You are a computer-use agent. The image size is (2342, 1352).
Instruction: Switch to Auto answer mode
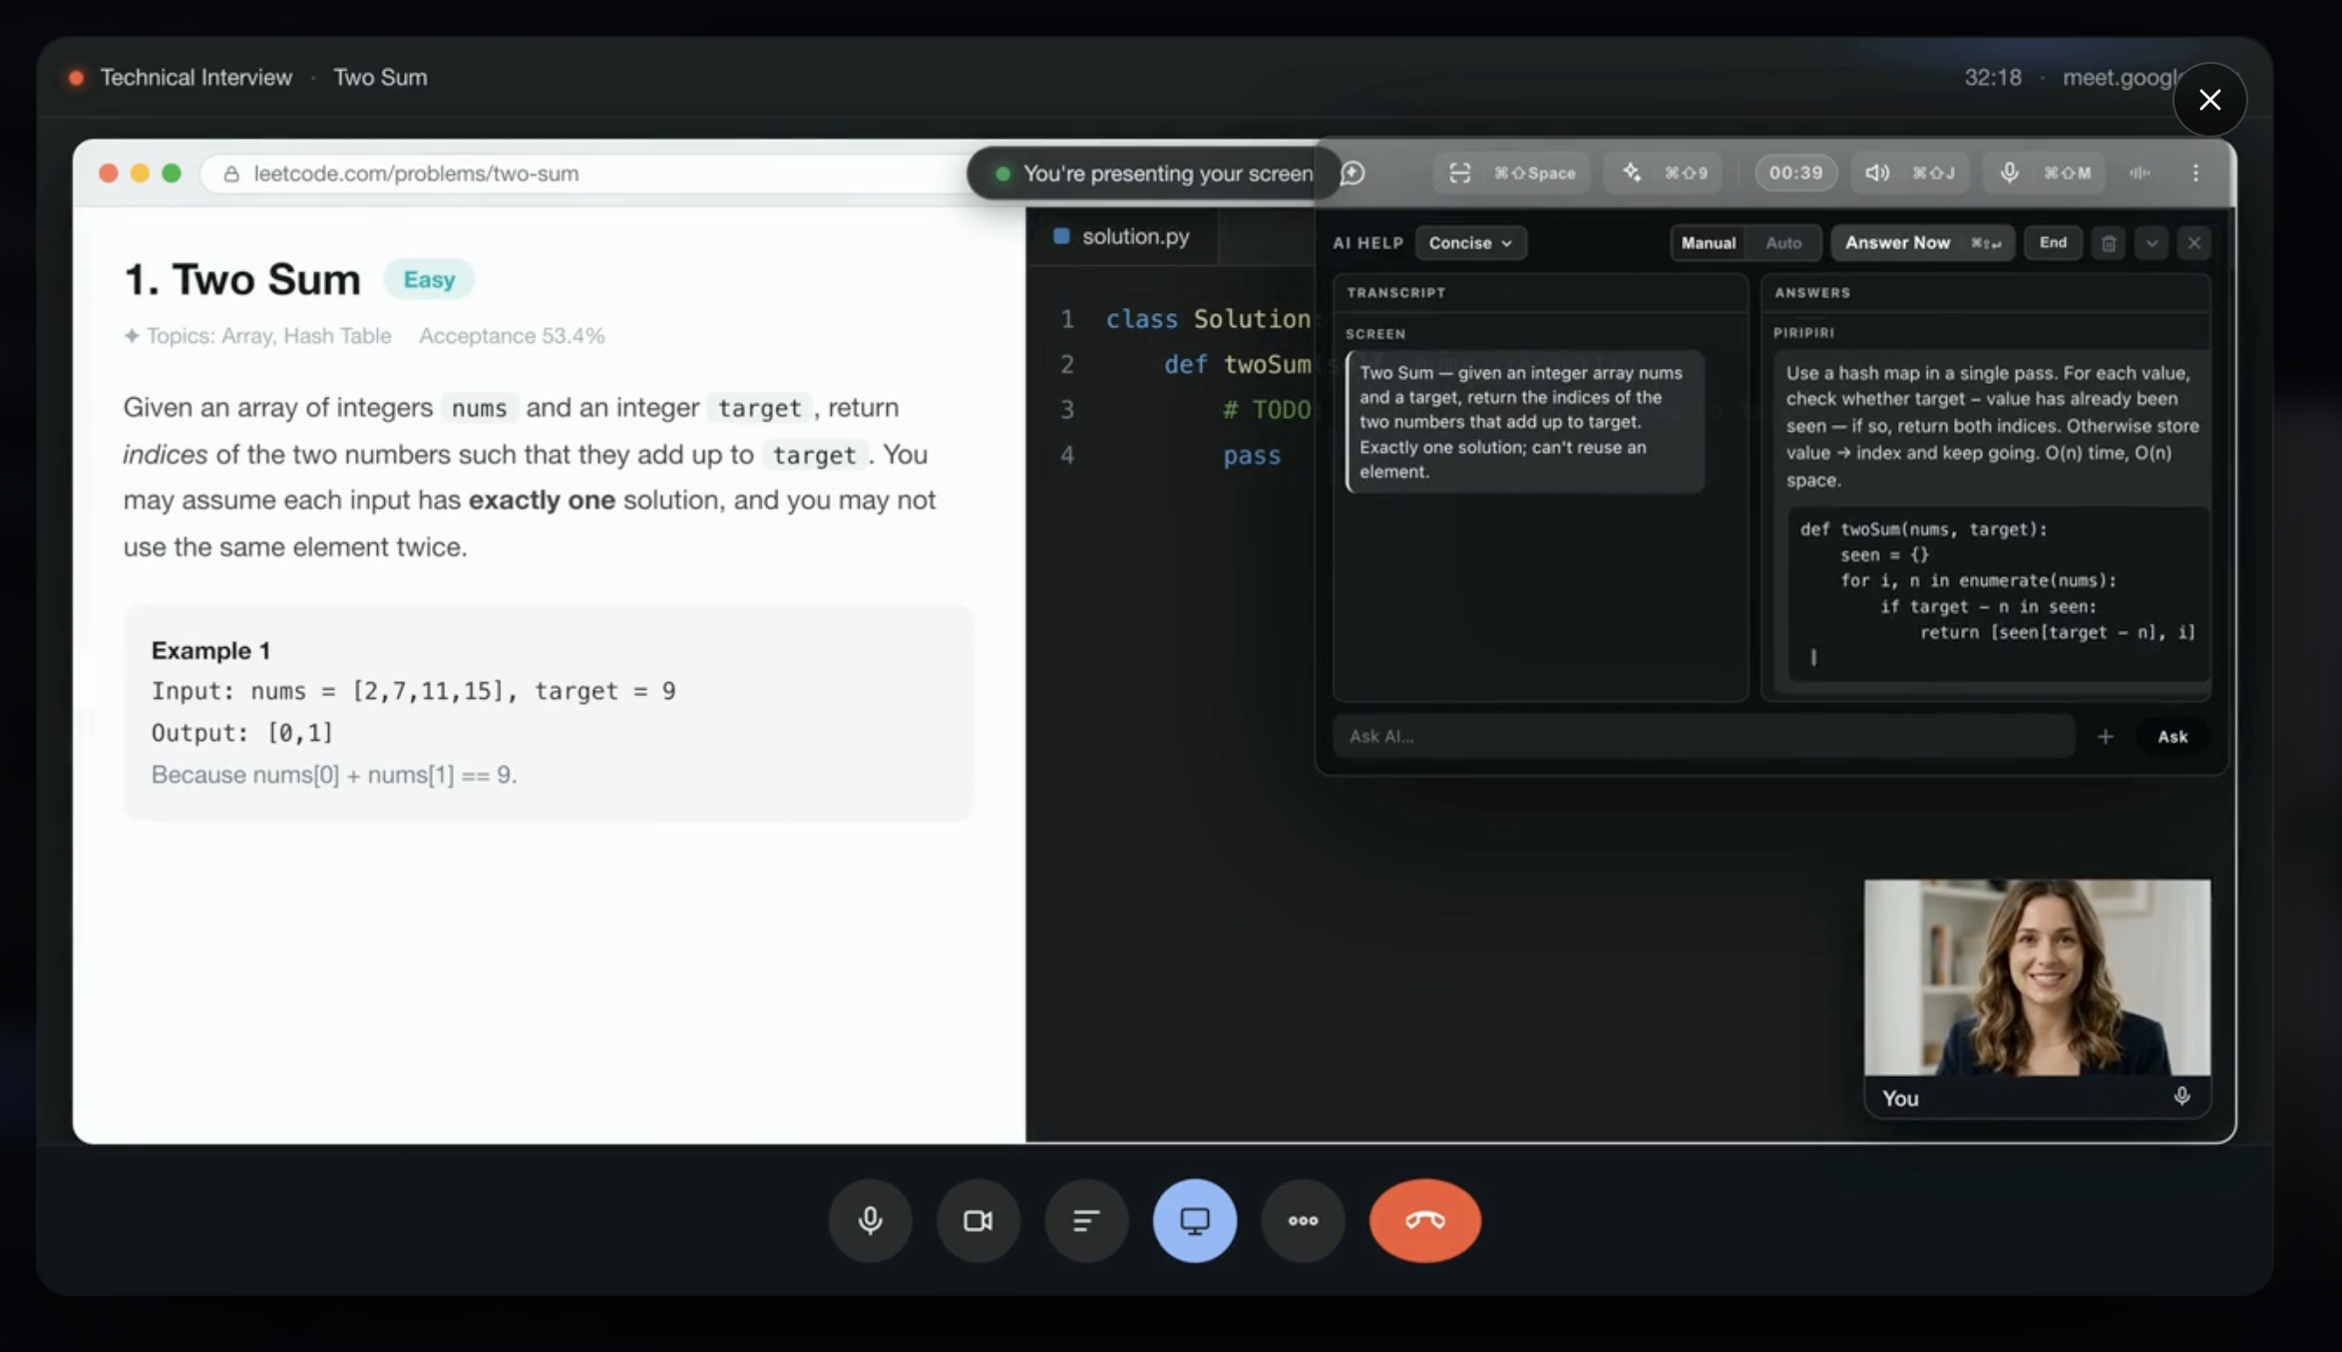point(1783,243)
